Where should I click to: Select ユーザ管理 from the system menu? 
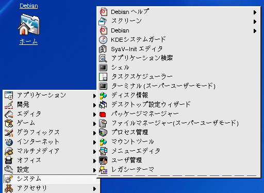[x=179, y=160]
